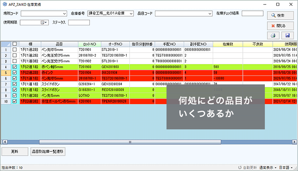Click the 在庫チェック結果 input field
298x171 pixels.
[x=252, y=14]
